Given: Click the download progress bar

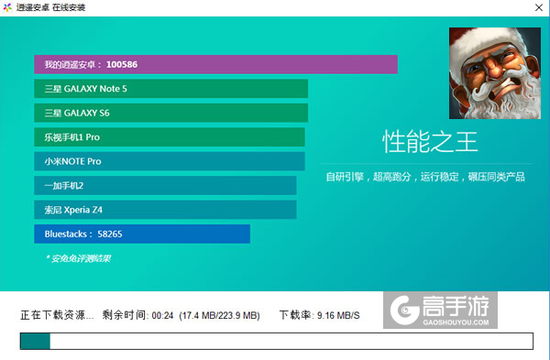Looking at the screenshot, I should click(277, 341).
